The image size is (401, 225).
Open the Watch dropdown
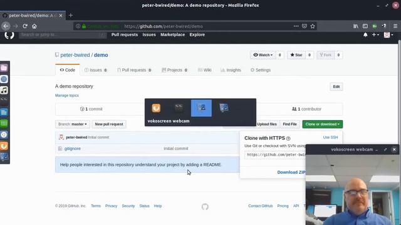click(x=263, y=55)
